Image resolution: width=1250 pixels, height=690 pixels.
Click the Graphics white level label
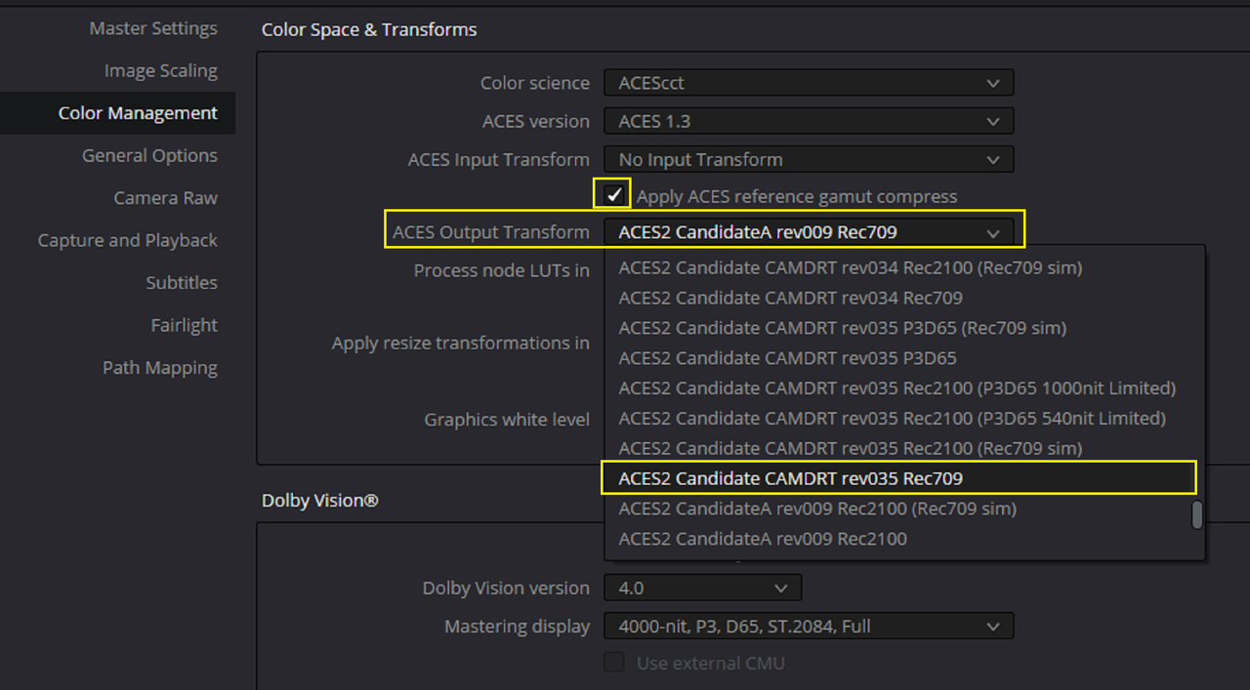coord(507,420)
